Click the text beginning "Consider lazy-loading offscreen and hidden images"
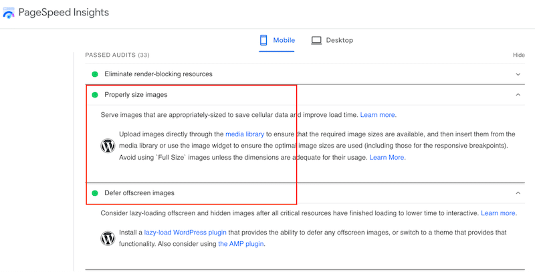This screenshot has height=272, width=535. (x=290, y=213)
